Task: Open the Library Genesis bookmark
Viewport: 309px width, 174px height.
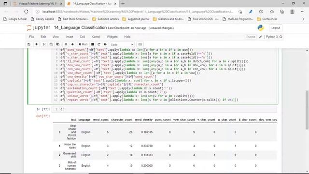Action: (x=42, y=19)
